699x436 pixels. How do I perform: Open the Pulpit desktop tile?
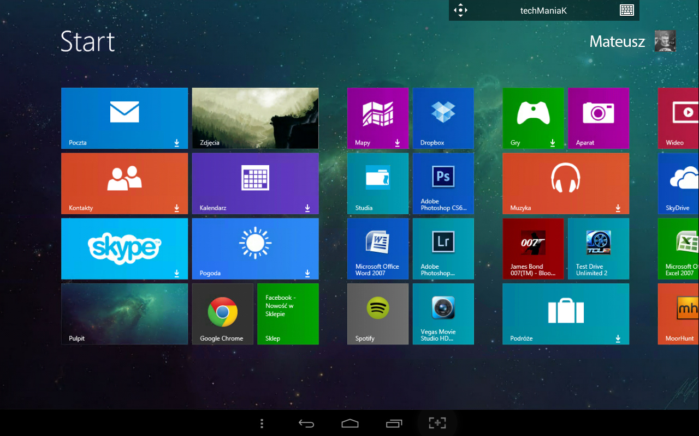(124, 314)
